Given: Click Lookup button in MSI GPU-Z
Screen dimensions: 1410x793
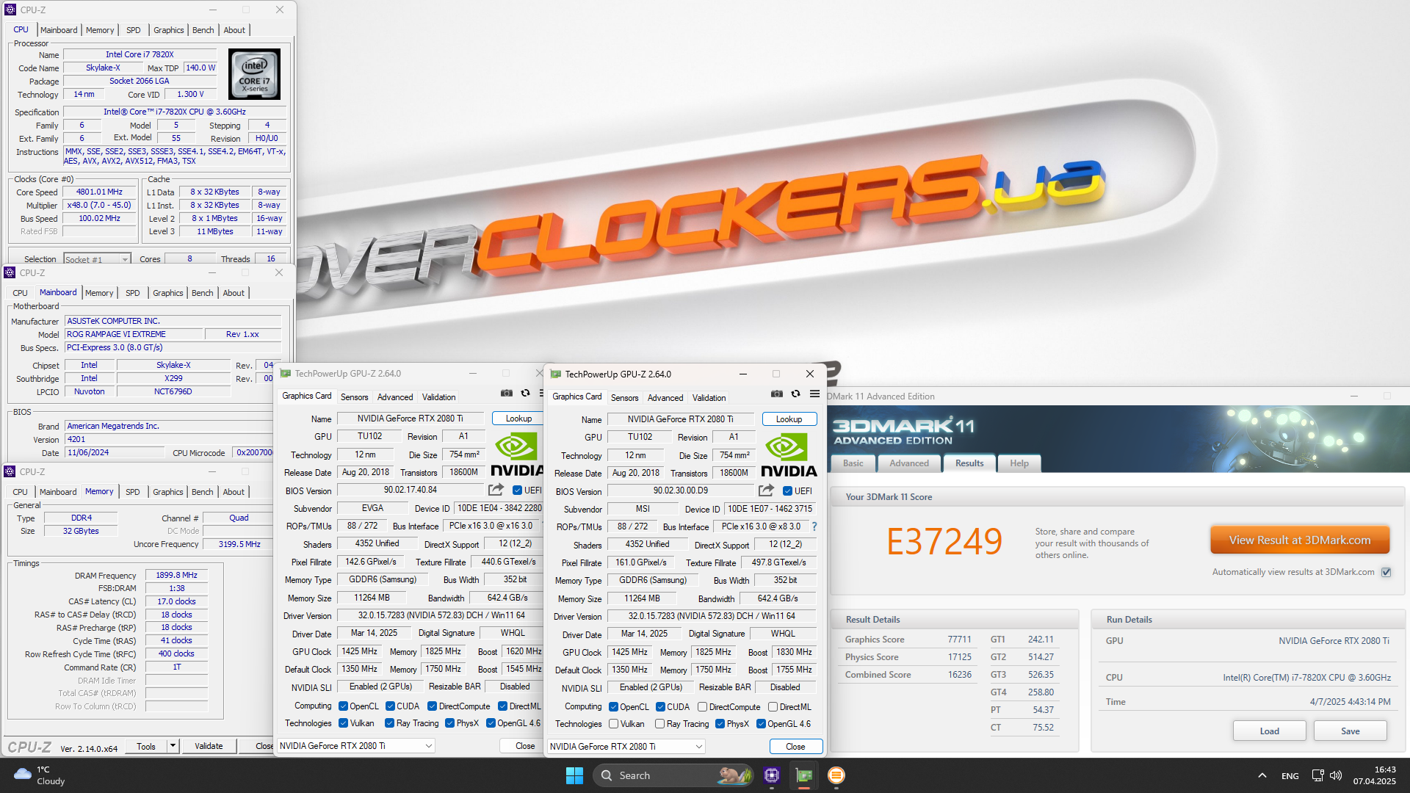Looking at the screenshot, I should [x=789, y=419].
